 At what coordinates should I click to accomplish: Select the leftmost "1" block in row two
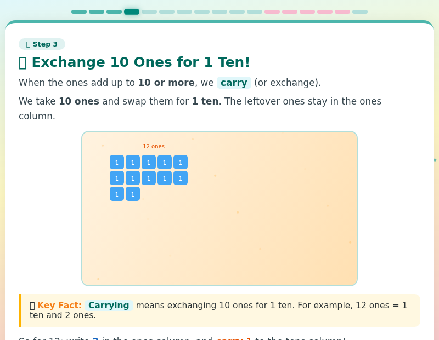(117, 178)
